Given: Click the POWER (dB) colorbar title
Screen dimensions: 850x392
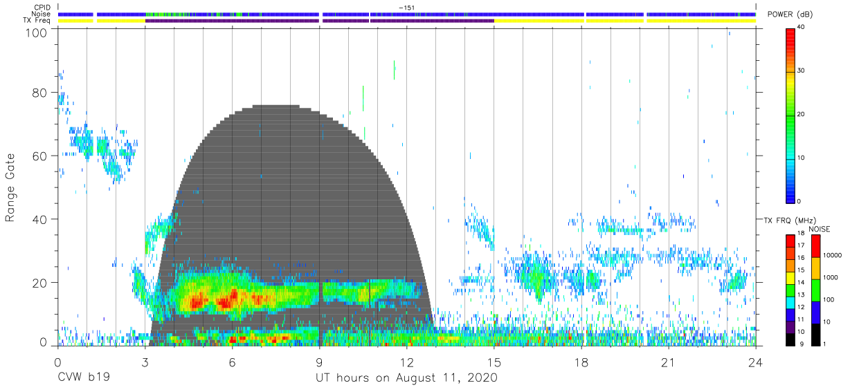Looking at the screenshot, I should pos(790,15).
